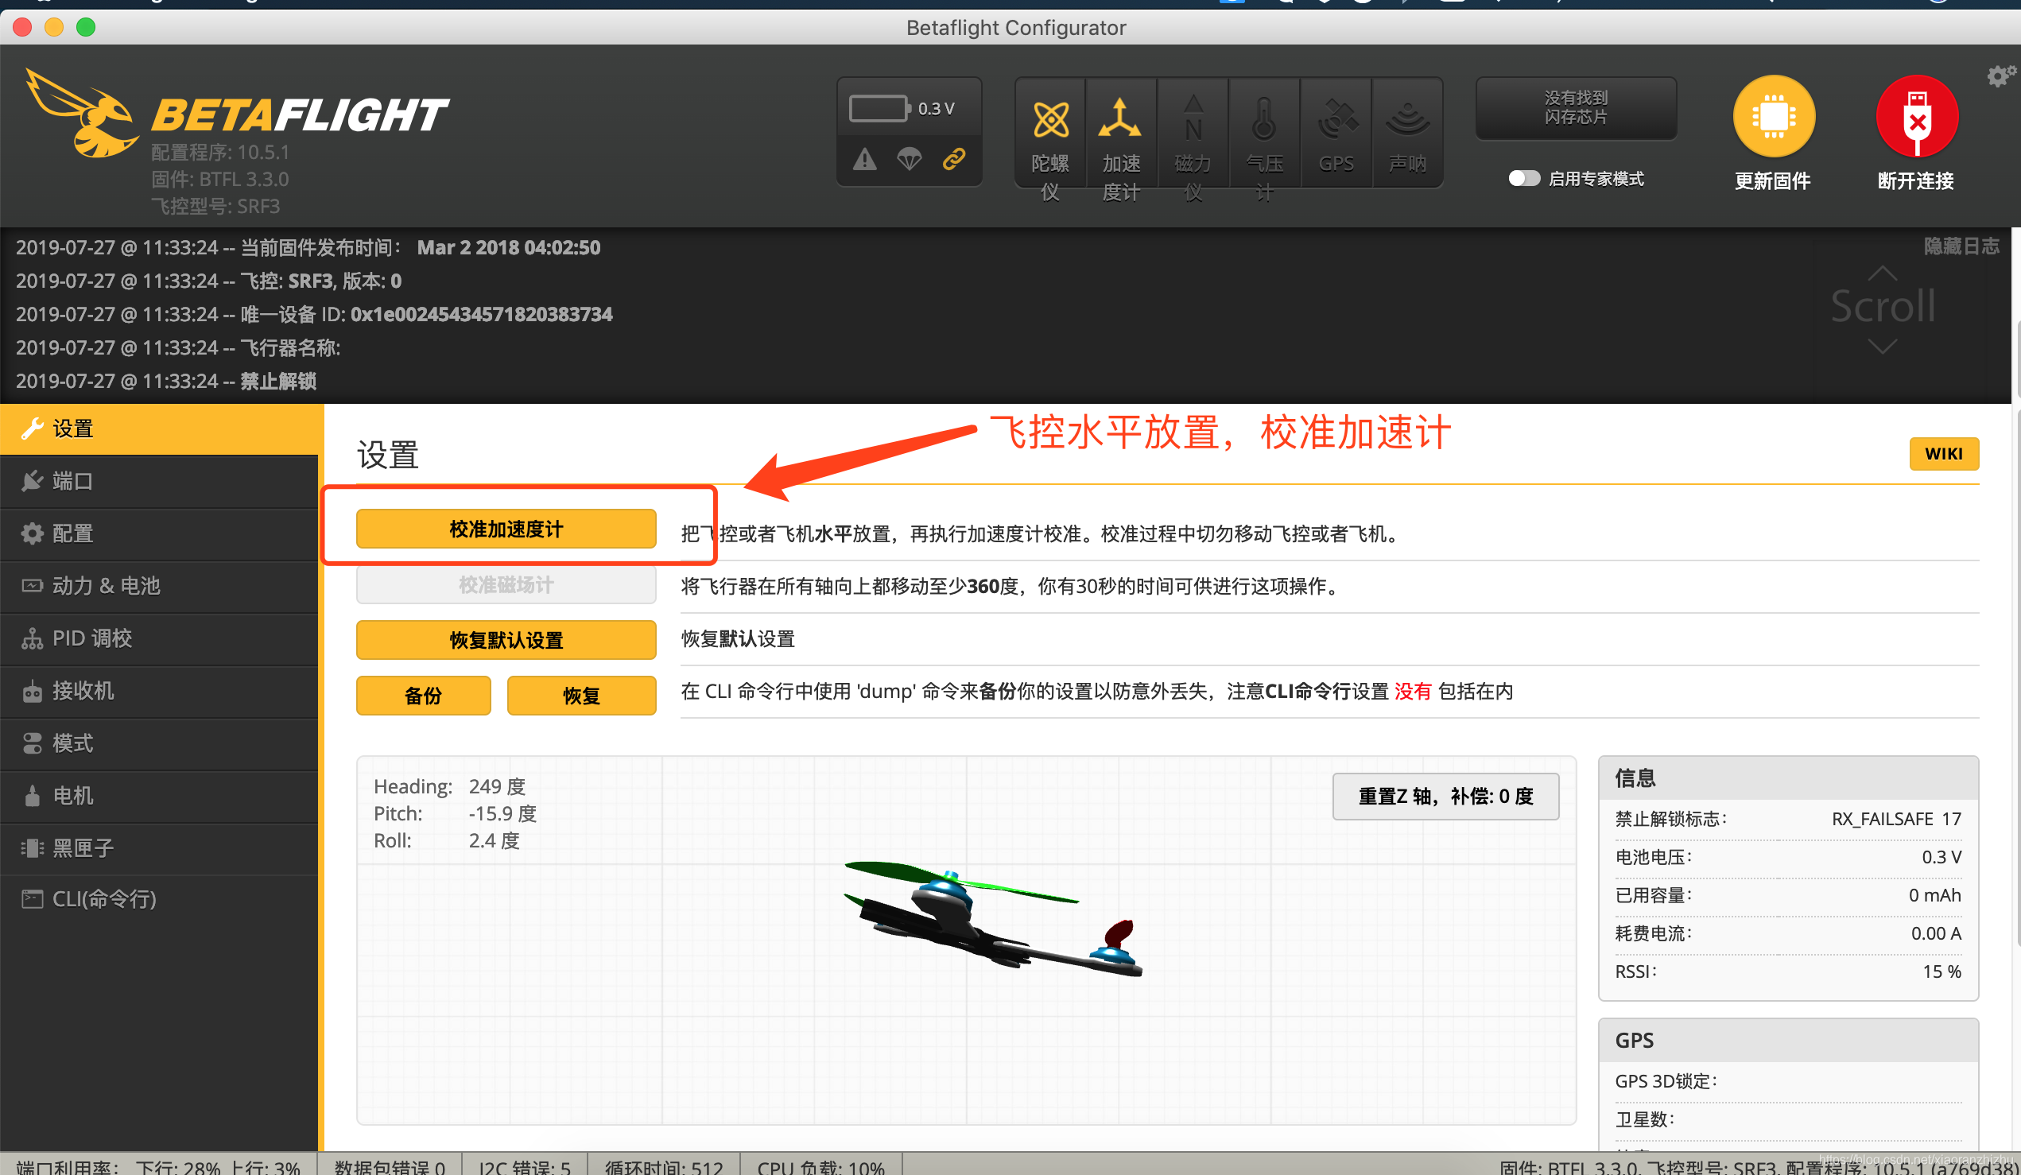This screenshot has width=2021, height=1175.
Task: Click 校准加速度计 calibrate accelerometer button
Action: point(506,529)
